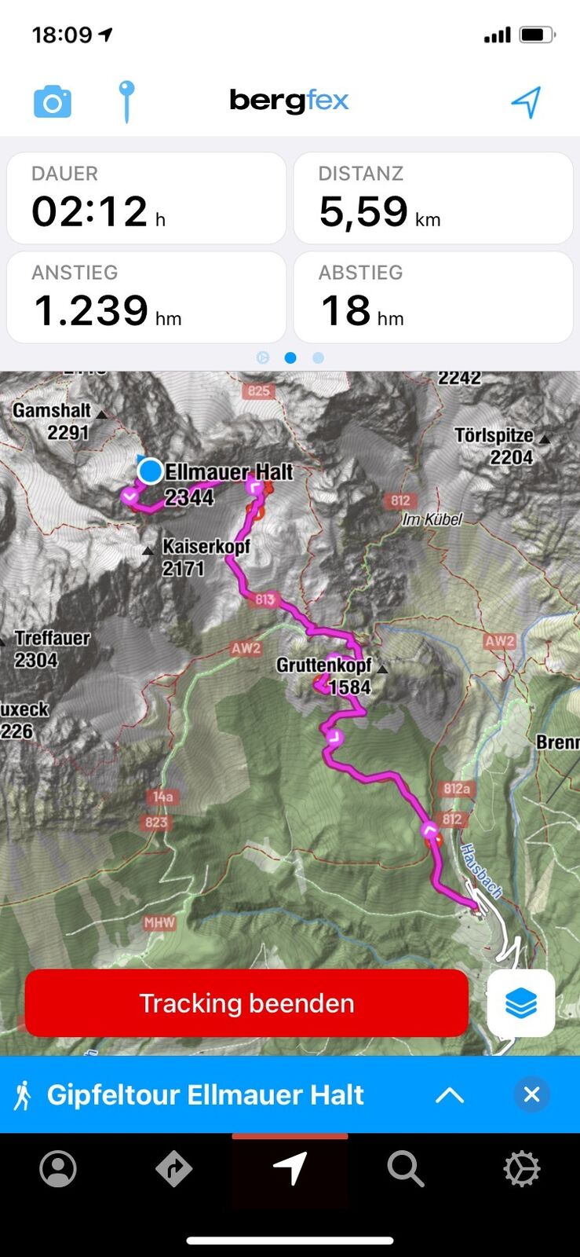The width and height of the screenshot is (580, 1257).
Task: Select the Anstieg ascent stats card
Action: coord(146,297)
